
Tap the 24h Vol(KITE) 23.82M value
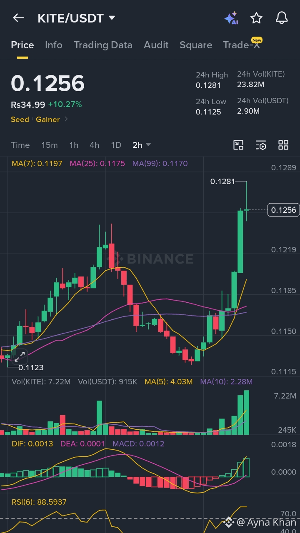coord(250,85)
